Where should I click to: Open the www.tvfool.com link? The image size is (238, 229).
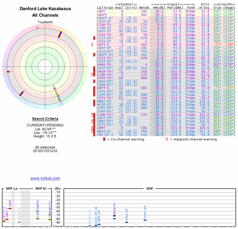[x=45, y=178]
